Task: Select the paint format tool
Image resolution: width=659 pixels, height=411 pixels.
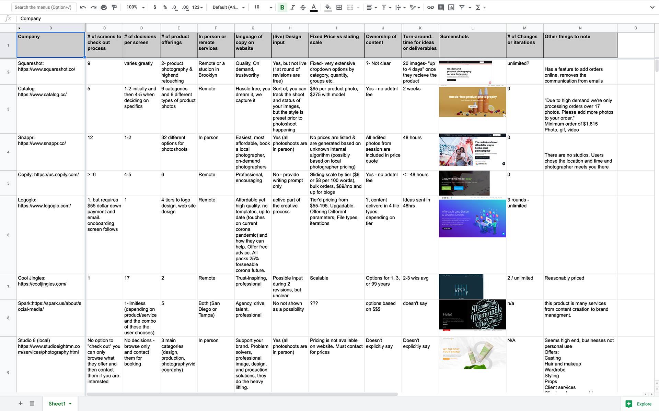Action: [114, 7]
